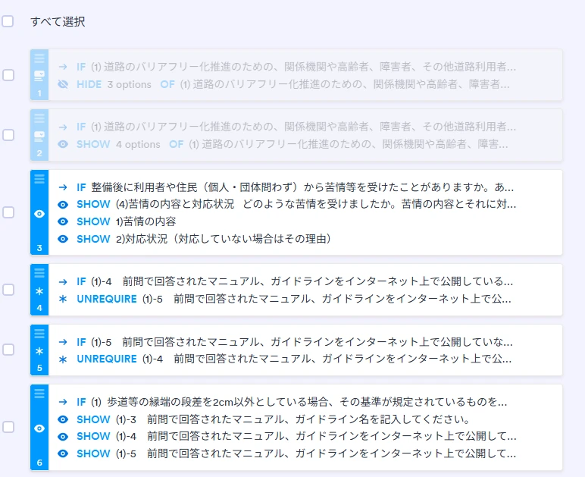Viewport: 585px width, 477px height.
Task: Click IF (1)-4 condition text in rule 4
Action: coord(295,281)
